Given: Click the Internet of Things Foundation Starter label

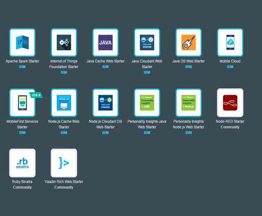Looking at the screenshot, I should tap(64, 64).
